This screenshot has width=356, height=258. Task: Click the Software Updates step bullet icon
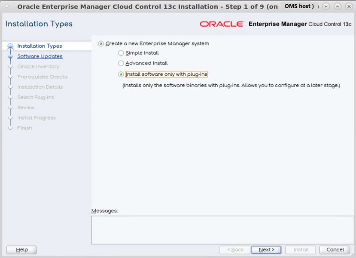pyautogui.click(x=10, y=56)
